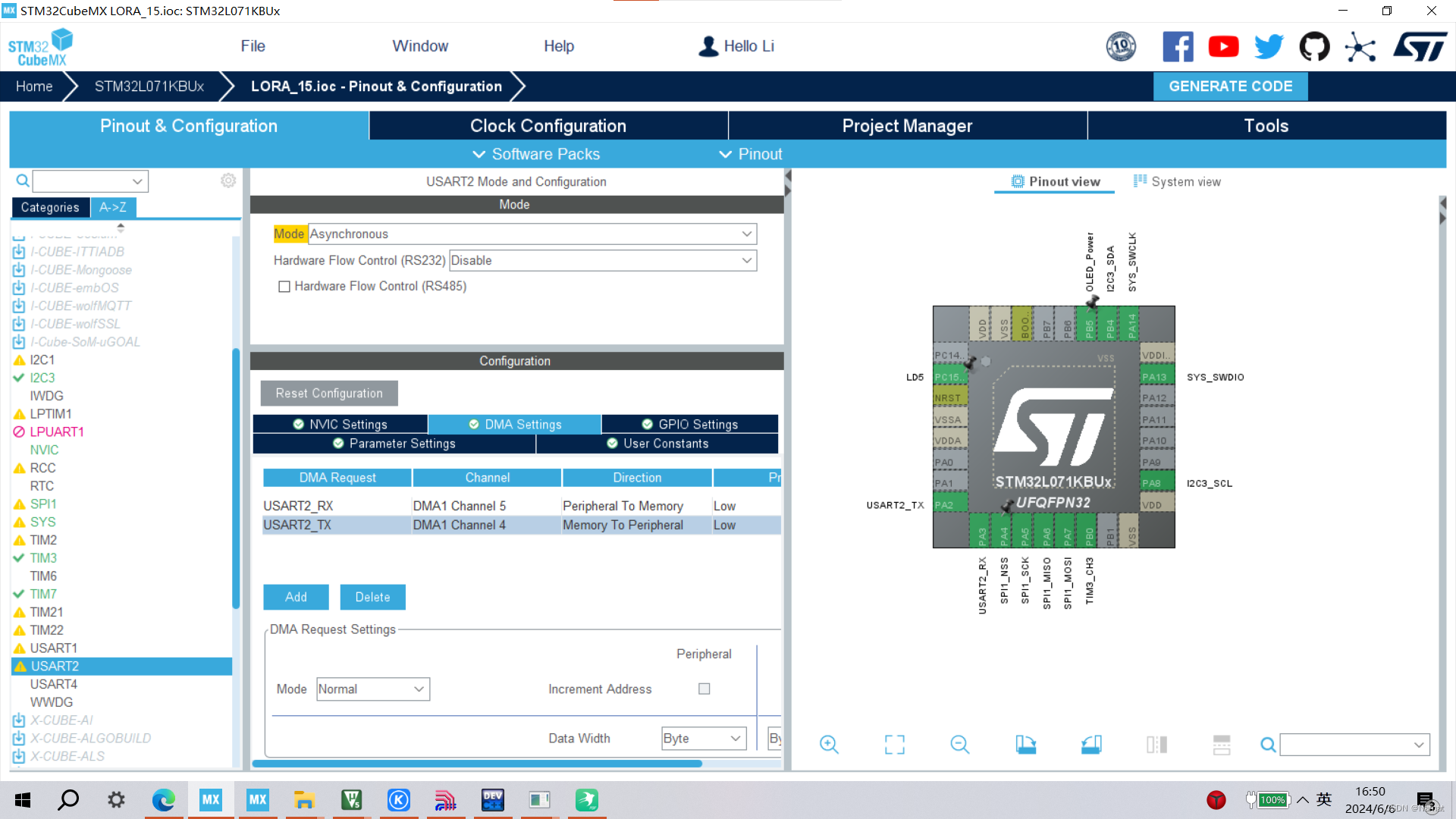Click the Data Width Byte dropdown

700,738
